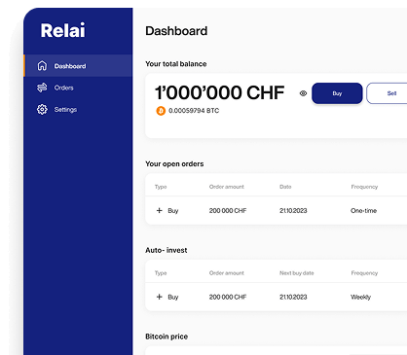Click the plus icon in Auto-invest row

(159, 297)
